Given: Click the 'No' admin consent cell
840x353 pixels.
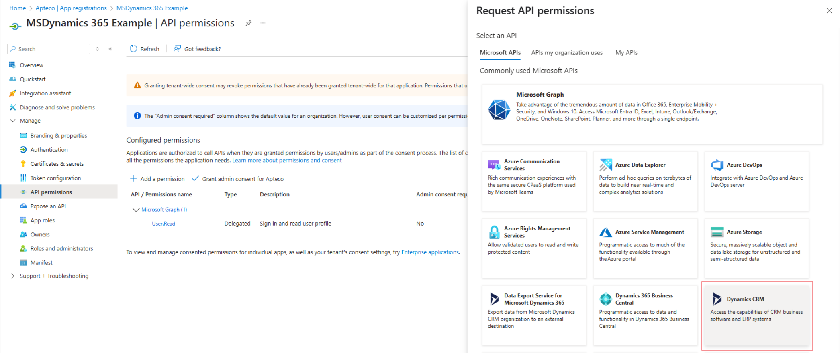Looking at the screenshot, I should click(420, 224).
